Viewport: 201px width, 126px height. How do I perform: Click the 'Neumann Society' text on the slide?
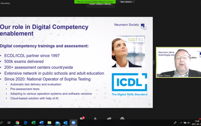pos(127,25)
